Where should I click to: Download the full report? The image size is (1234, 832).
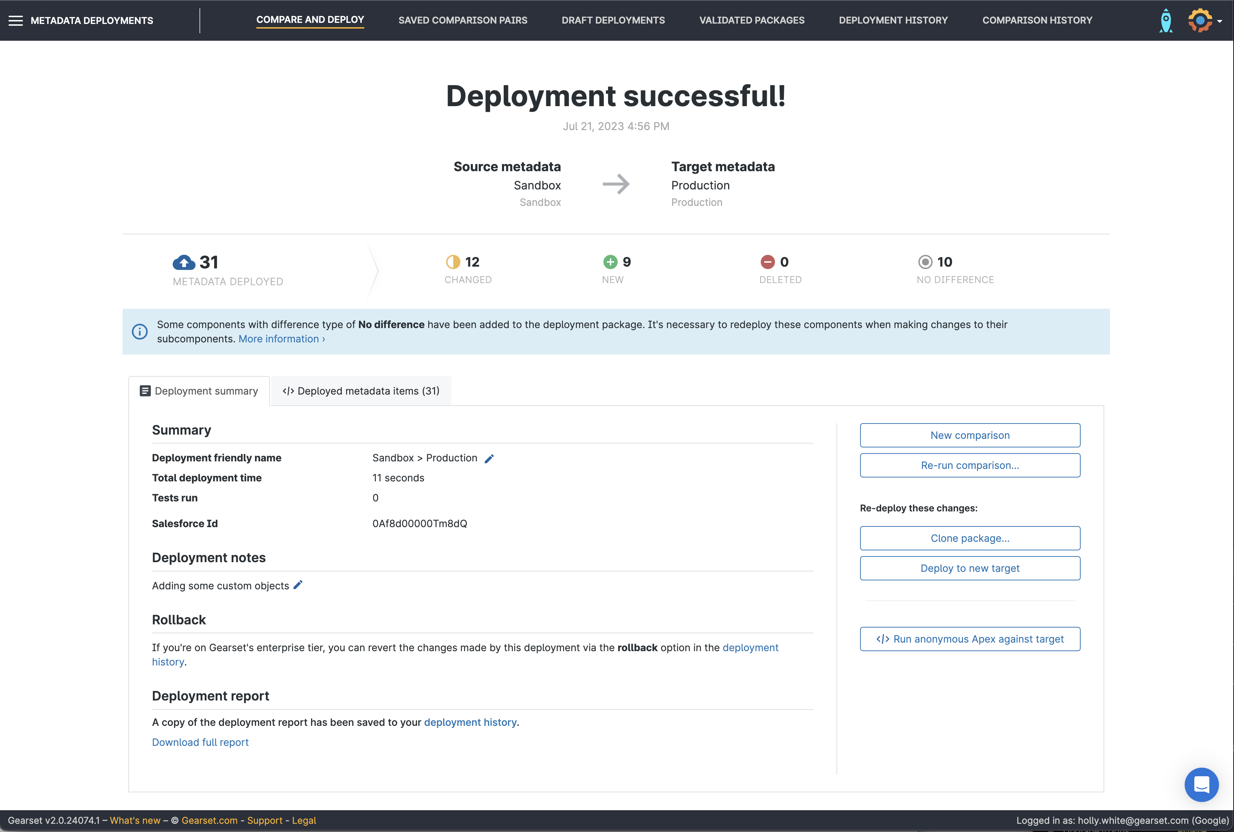point(200,742)
